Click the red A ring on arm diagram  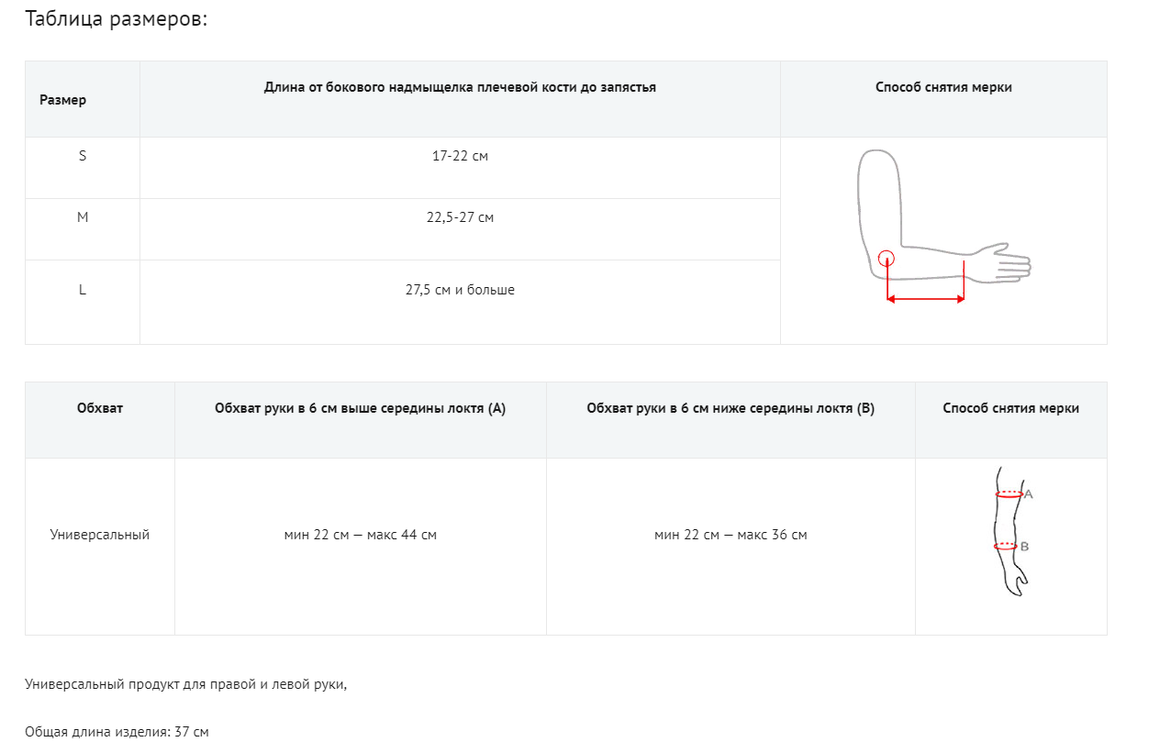pos(1009,493)
